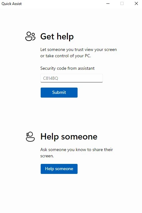Submit the security code
The width and height of the screenshot is (142, 213).
tap(59, 93)
